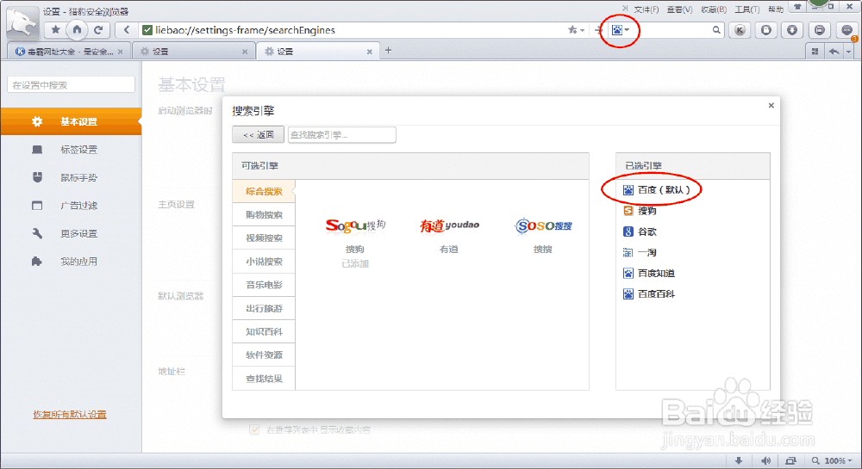Screen dimensions: 862x469
Task: Mute sound via status bar speaker icon
Action: (x=765, y=460)
